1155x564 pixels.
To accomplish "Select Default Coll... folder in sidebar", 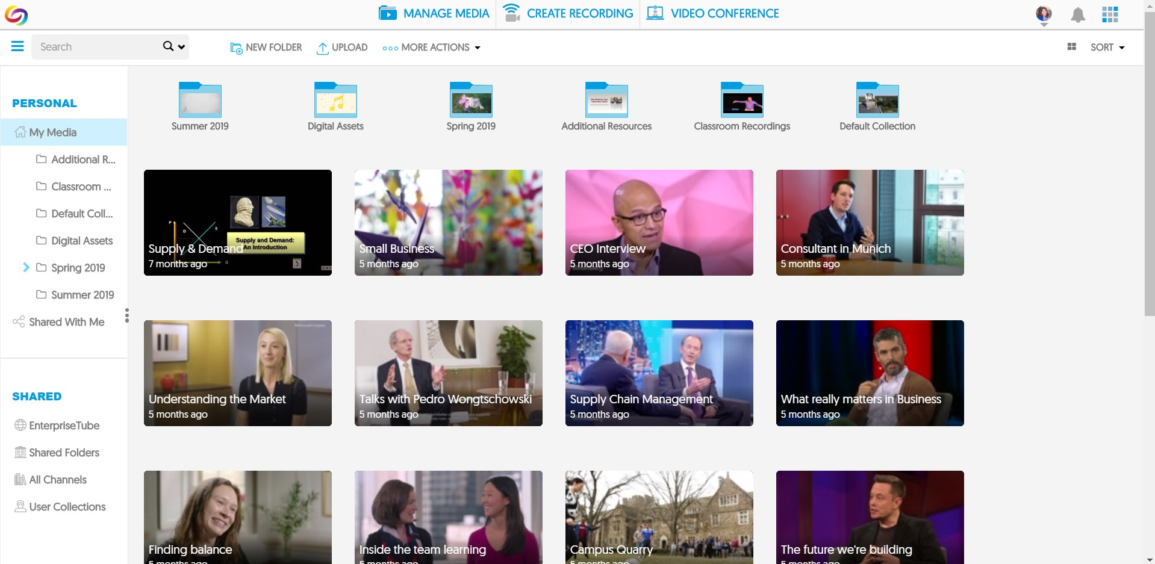I will [75, 214].
